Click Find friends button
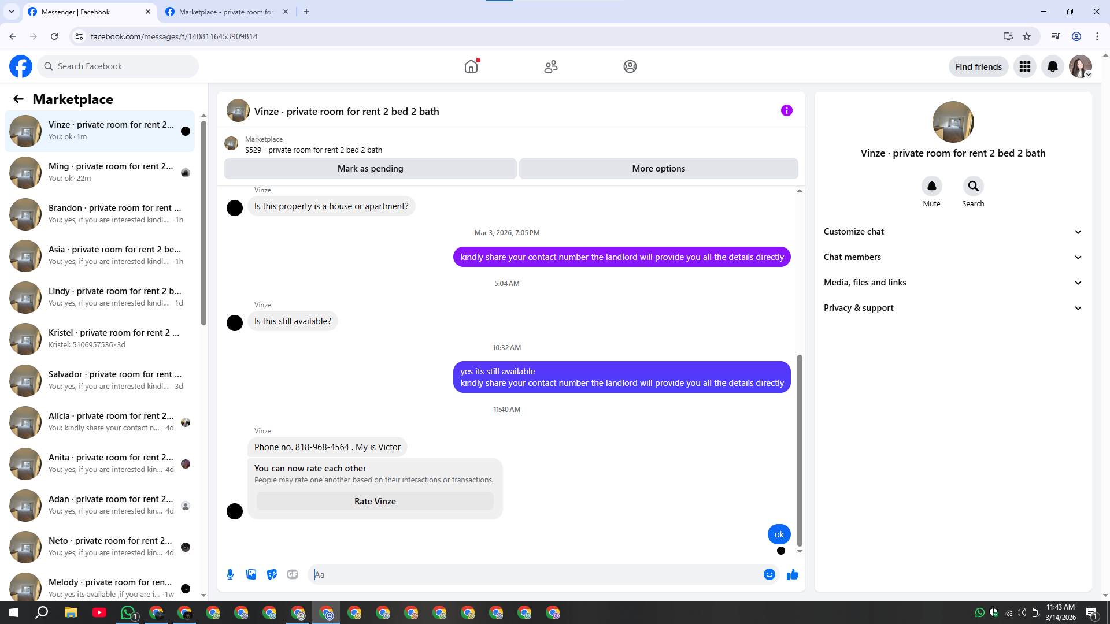 click(979, 66)
